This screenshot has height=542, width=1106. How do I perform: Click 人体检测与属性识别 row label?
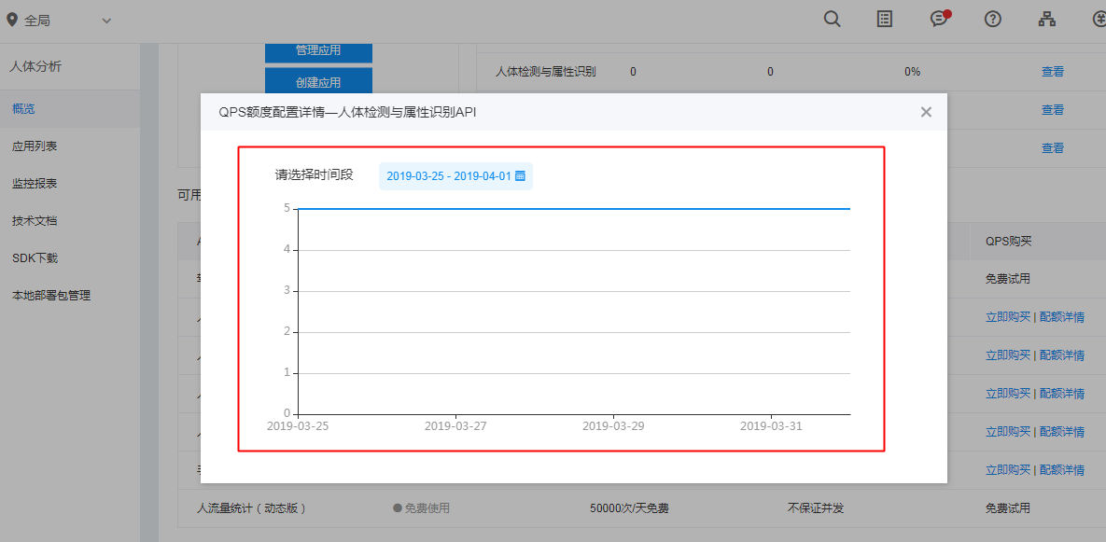click(546, 71)
